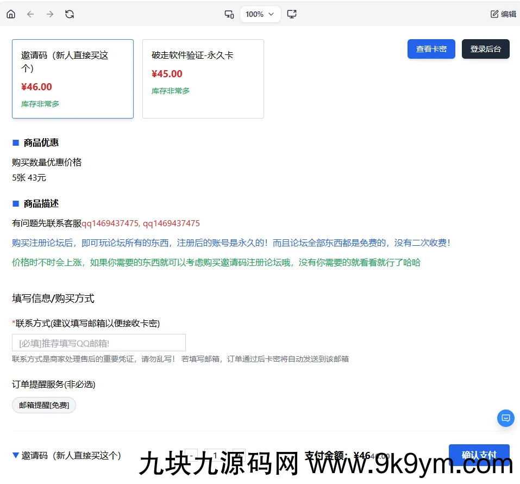Click the 编辑 edit button
The image size is (520, 484).
click(x=503, y=14)
